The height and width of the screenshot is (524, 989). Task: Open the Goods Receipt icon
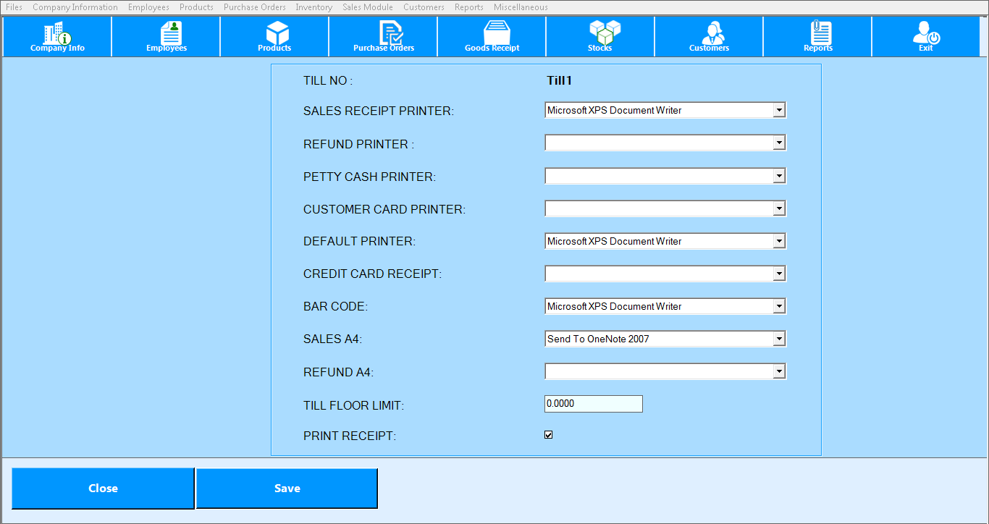pos(492,36)
